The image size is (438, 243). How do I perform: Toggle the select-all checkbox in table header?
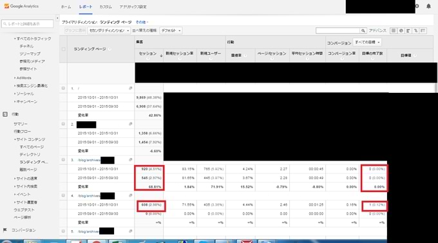tap(63, 49)
